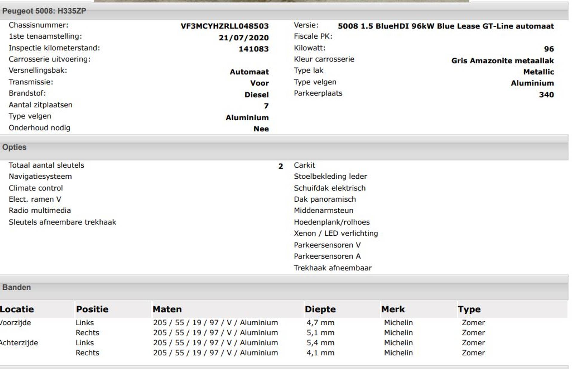Click the Peugeot 5008: H335ZP section header

pos(44,11)
